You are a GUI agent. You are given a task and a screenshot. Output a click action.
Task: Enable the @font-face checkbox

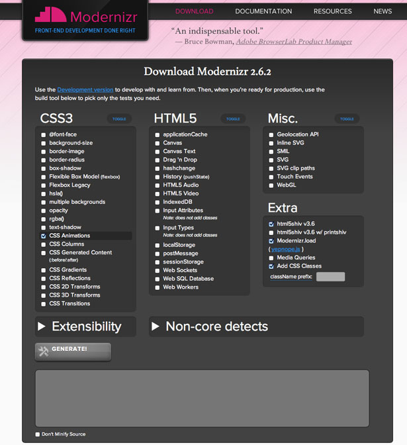(44, 135)
